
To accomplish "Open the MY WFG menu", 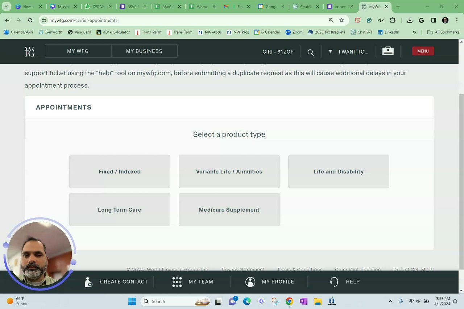I will click(x=78, y=51).
